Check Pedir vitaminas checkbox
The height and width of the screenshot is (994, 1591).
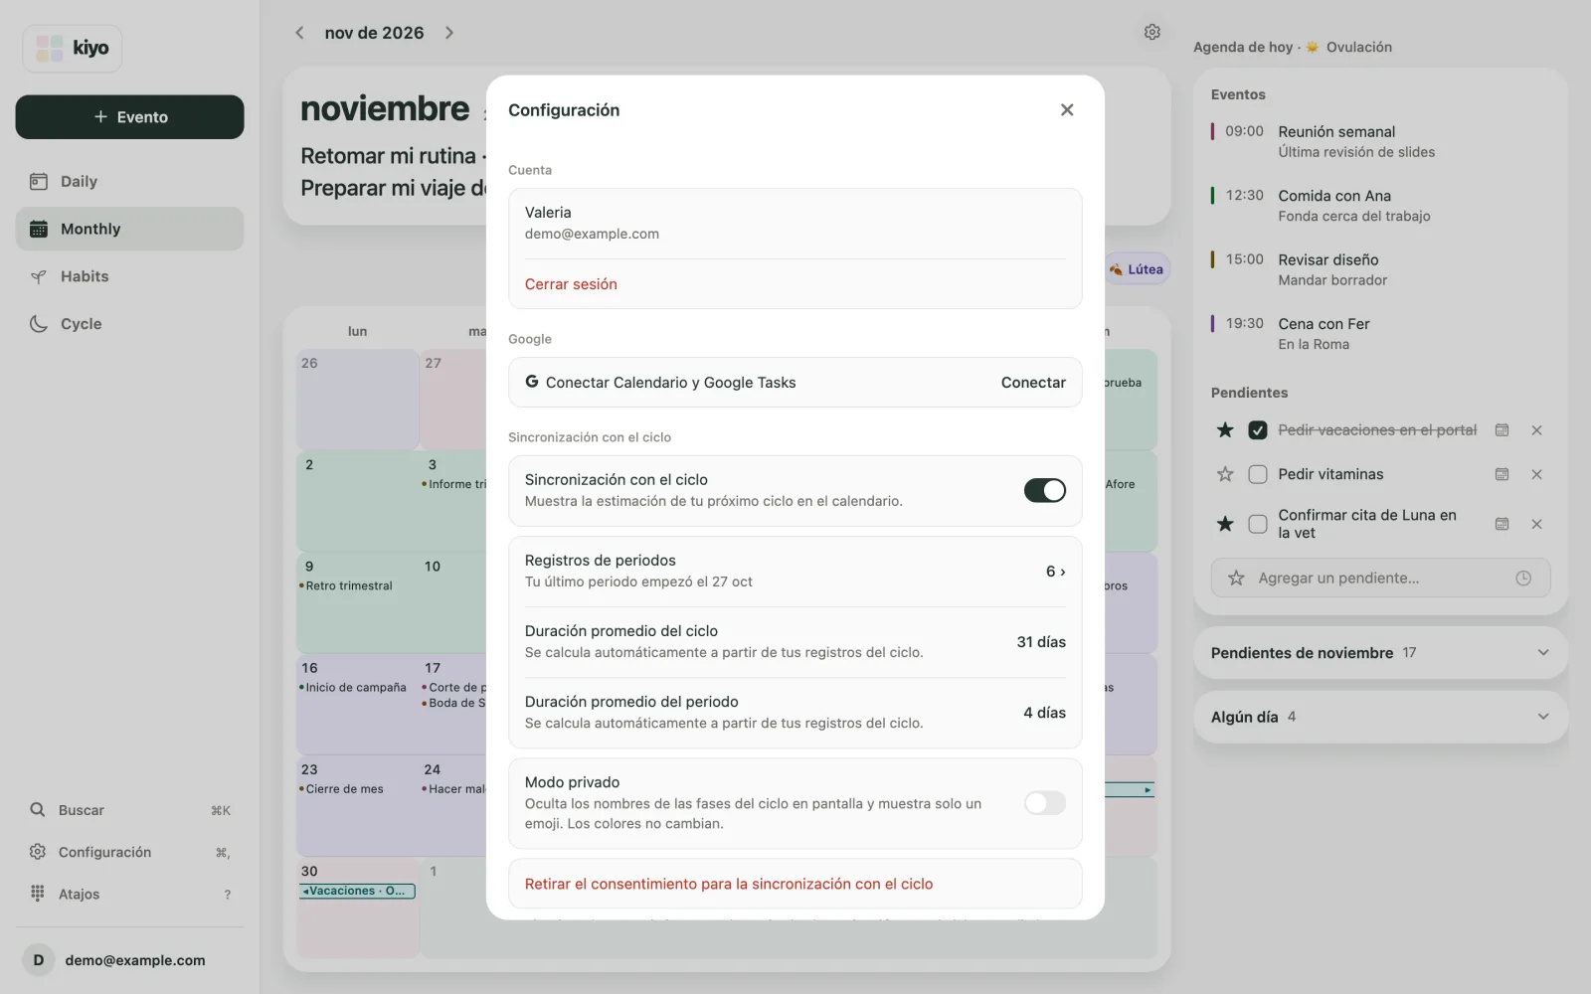[1258, 474]
